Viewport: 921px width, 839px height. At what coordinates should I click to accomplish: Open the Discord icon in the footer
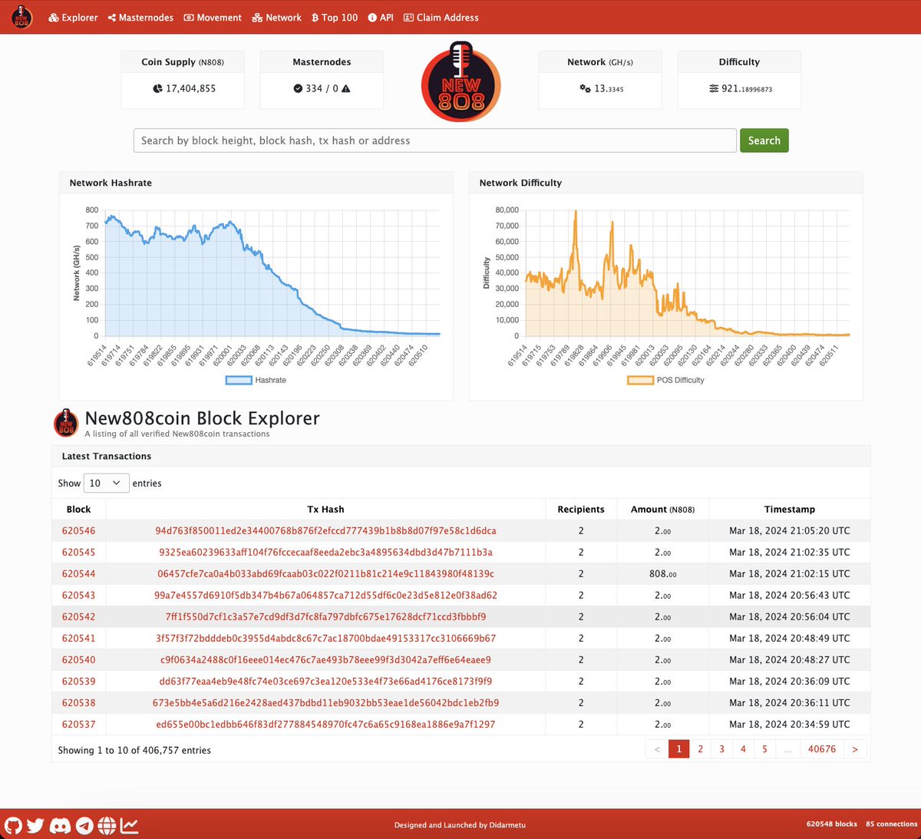click(60, 825)
